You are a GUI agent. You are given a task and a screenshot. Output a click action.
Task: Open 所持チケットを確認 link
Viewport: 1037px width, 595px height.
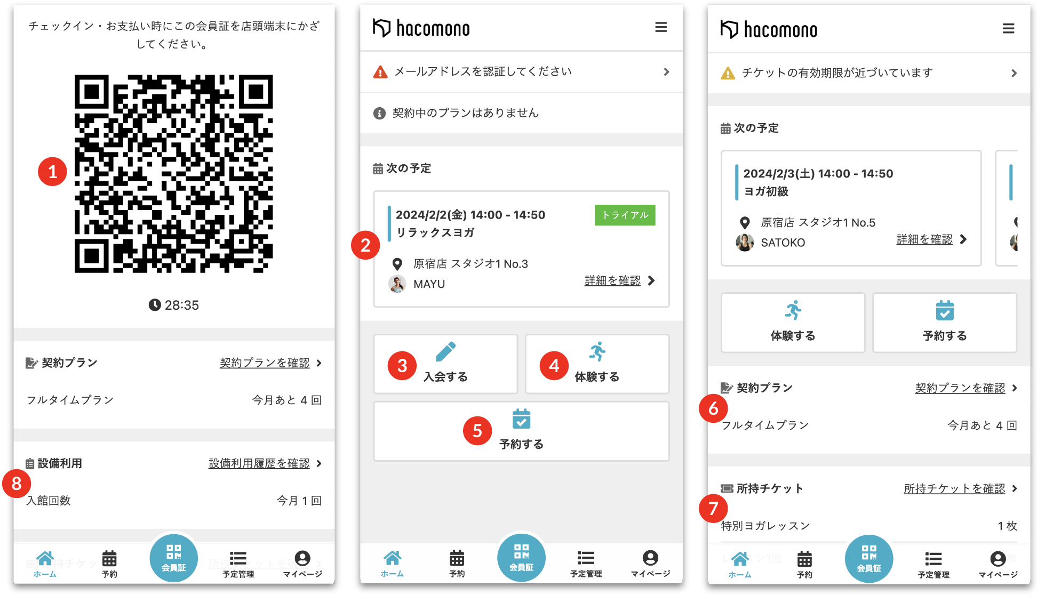coord(954,488)
